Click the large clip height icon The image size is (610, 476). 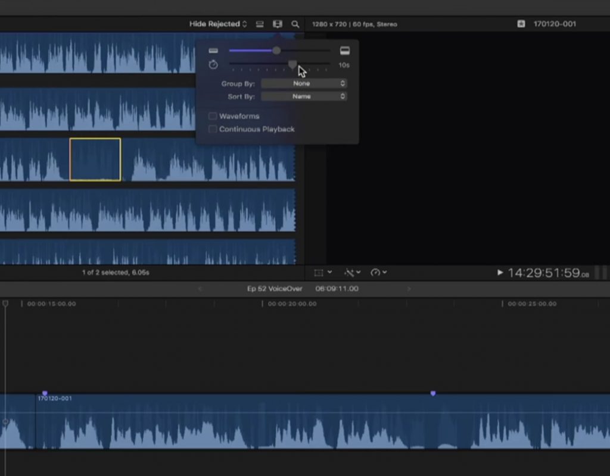[345, 51]
